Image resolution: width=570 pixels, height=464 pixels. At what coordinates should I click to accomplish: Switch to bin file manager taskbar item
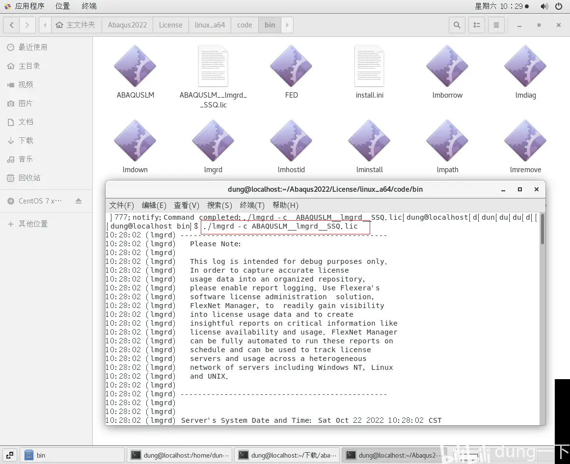pyautogui.click(x=72, y=455)
